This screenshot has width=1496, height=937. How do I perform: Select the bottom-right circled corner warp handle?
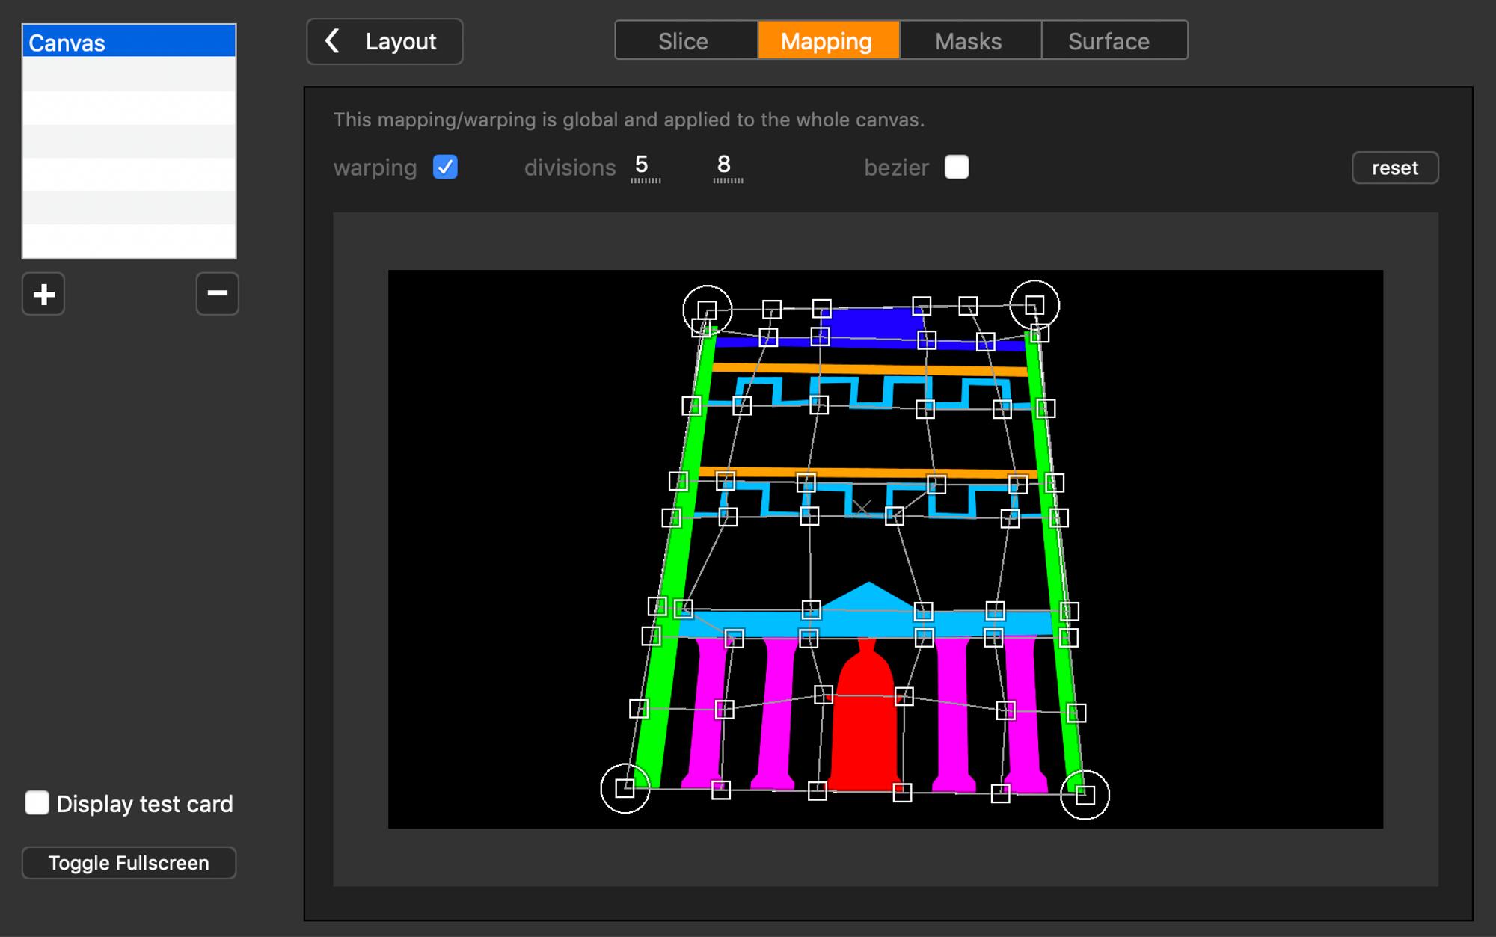click(x=1085, y=795)
